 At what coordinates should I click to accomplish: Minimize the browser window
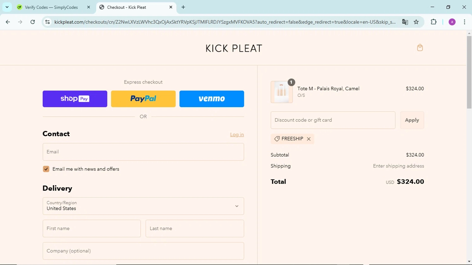(432, 7)
